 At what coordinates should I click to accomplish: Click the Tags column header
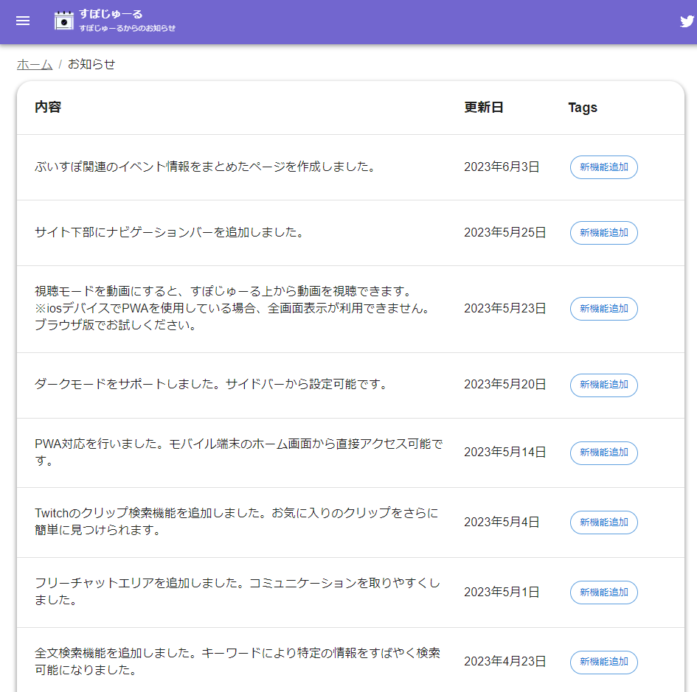(x=582, y=108)
